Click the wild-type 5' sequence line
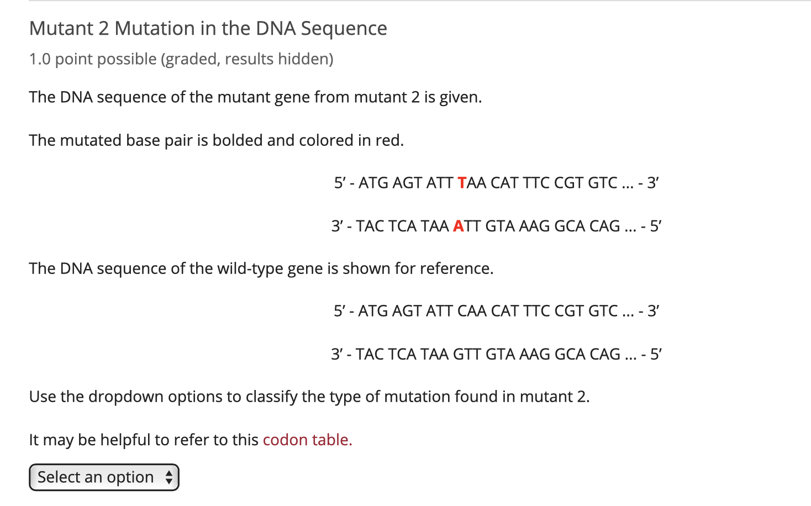This screenshot has width=811, height=506. coord(496,310)
